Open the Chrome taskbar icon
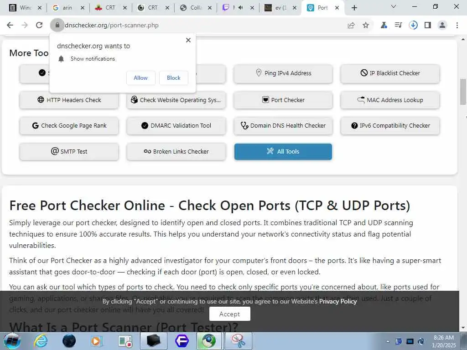 coord(209,341)
